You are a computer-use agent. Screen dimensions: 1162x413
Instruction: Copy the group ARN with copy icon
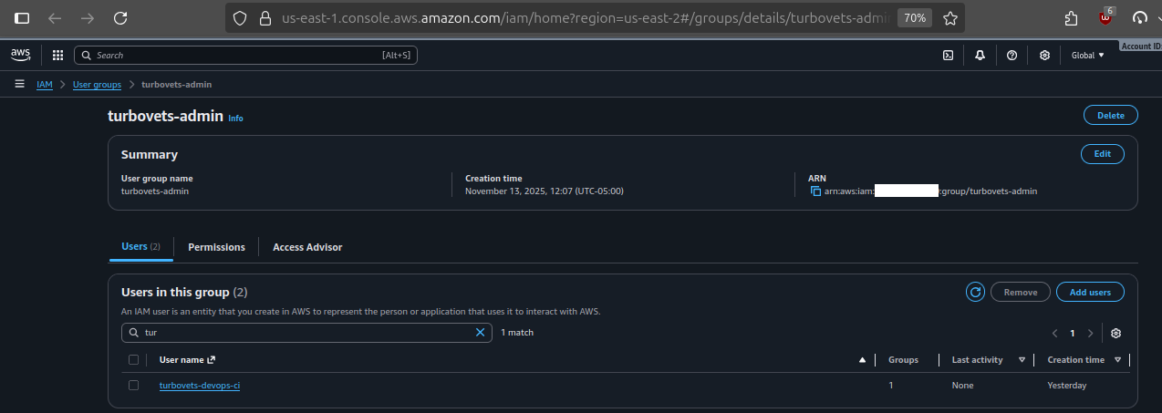pyautogui.click(x=815, y=191)
